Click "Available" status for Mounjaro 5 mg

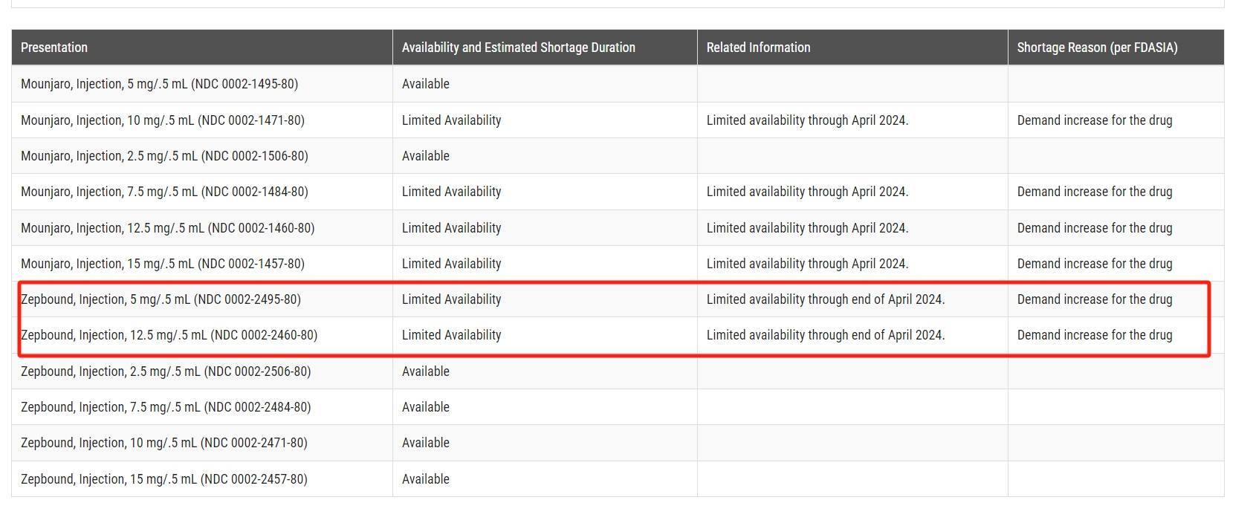point(425,84)
